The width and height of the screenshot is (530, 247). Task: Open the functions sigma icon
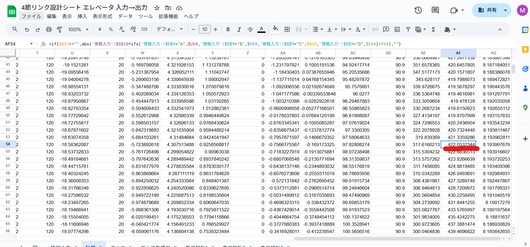(433, 30)
